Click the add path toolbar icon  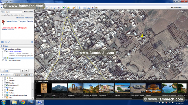tap(51, 8)
